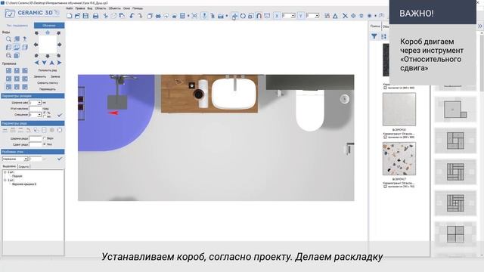Click the 'Заменить' button
Viewport: 484px width, 272px height.
40,76
